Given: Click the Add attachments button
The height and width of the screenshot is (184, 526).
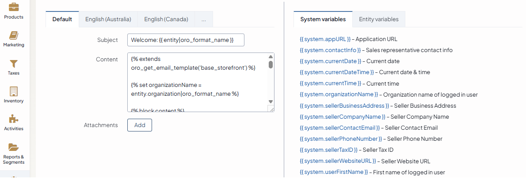Looking at the screenshot, I should point(140,125).
